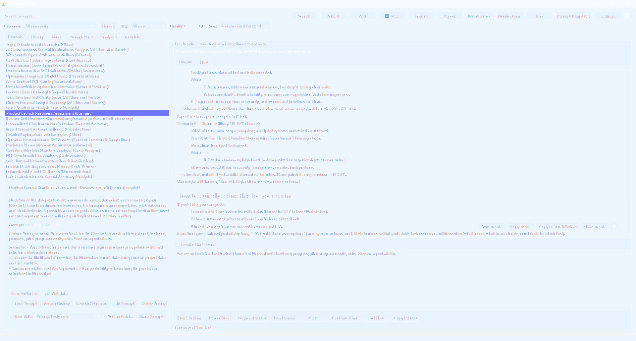Click Edit Prompt
636x341 pixels.
tap(124, 303)
